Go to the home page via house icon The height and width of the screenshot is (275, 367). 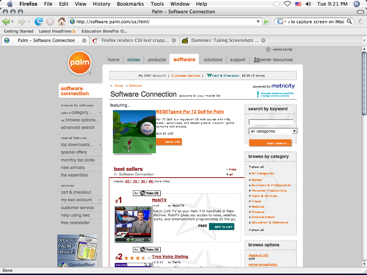62,21
